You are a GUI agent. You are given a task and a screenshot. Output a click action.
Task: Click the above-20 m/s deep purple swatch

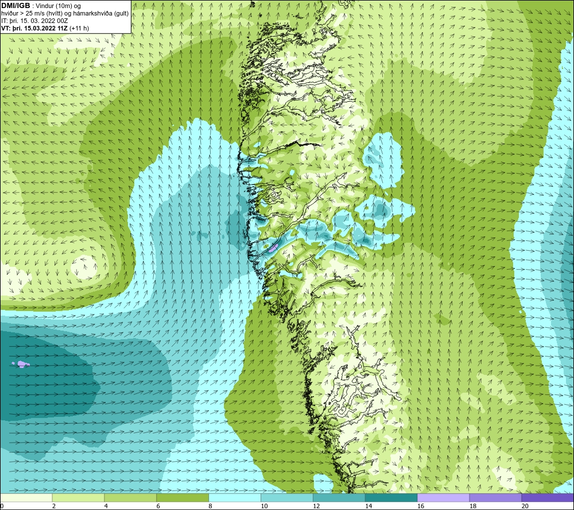point(548,497)
